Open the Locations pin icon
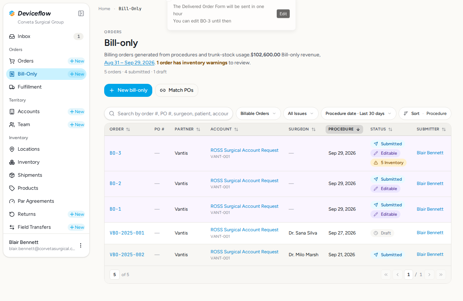This screenshot has width=463, height=301. [x=12, y=149]
